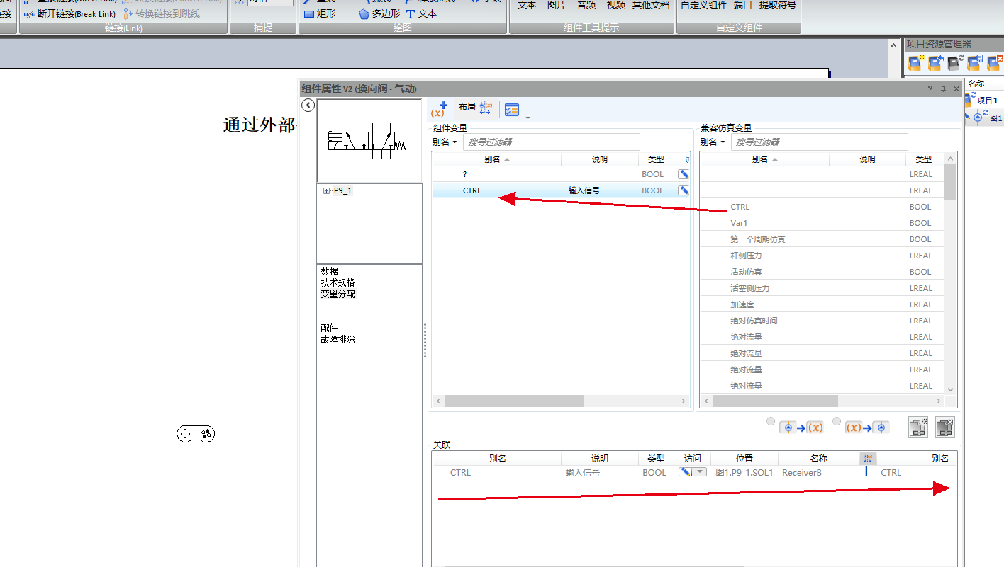
Task: Select the 多边形 polygon drawing tool
Action: [379, 13]
